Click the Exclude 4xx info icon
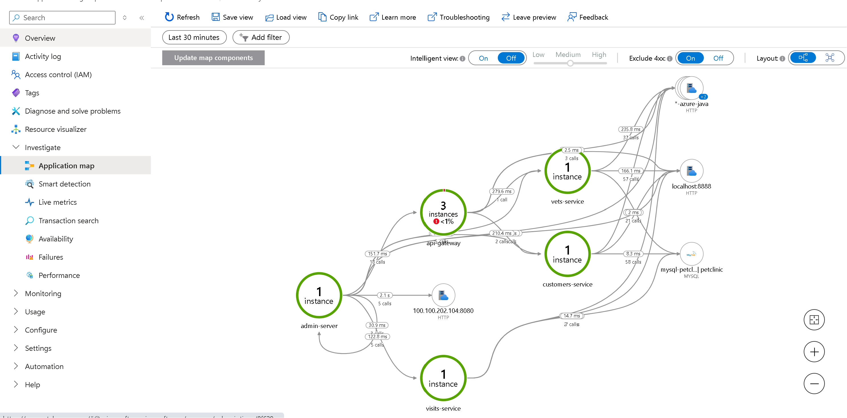The image size is (847, 418). tap(669, 59)
